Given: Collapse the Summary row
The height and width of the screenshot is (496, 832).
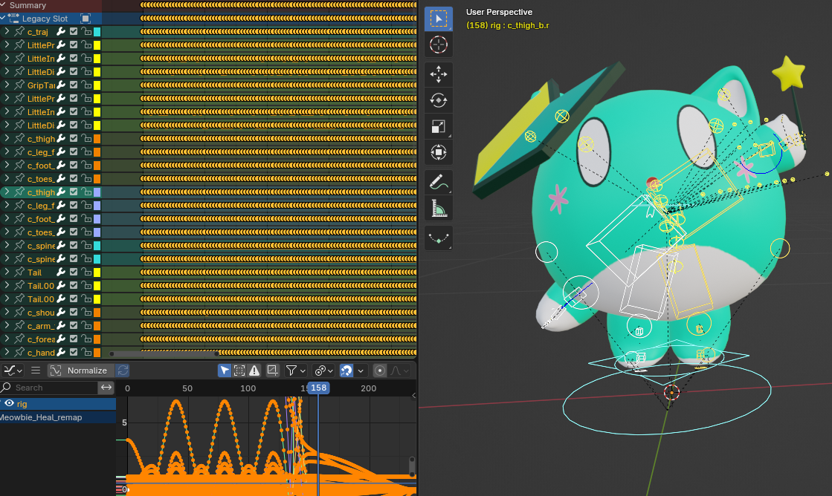Looking at the screenshot, I should (3, 4).
